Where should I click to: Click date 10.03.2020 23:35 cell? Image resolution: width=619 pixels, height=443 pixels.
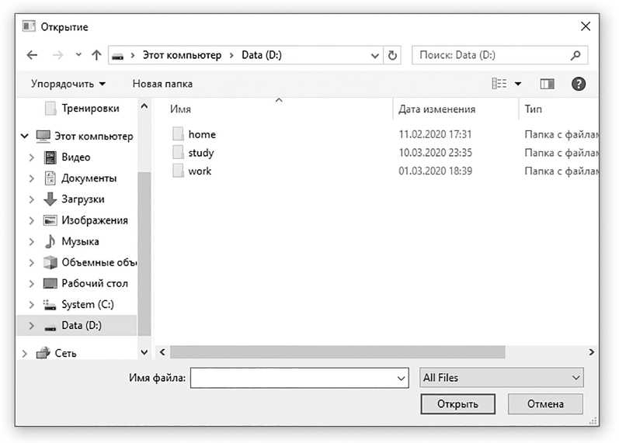tap(435, 153)
